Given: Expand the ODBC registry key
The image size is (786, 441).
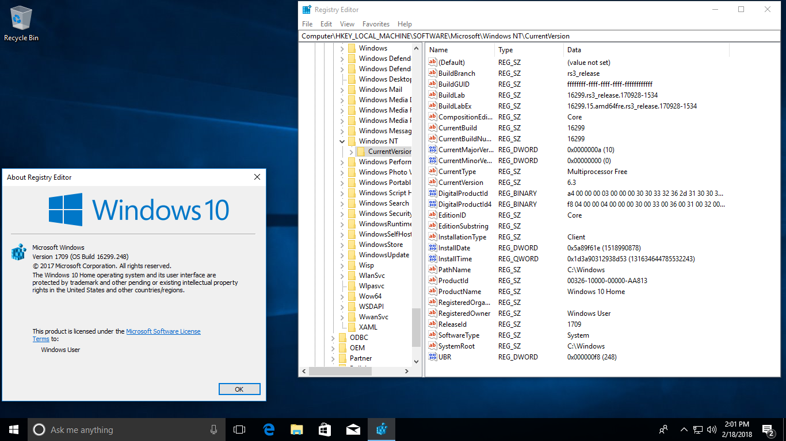Looking at the screenshot, I should click(333, 338).
